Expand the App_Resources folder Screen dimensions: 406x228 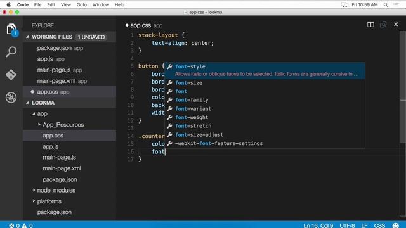click(x=39, y=124)
